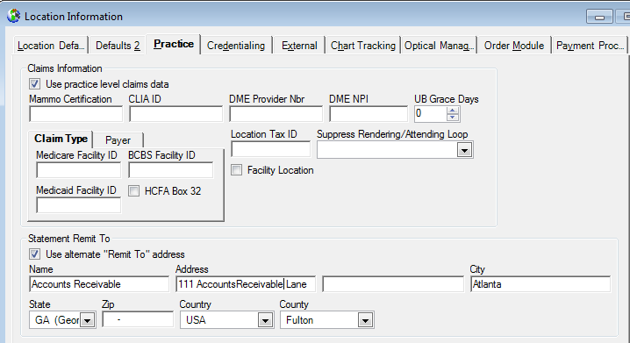Go to the Defaults 2 tab
630x343 pixels.
click(118, 46)
